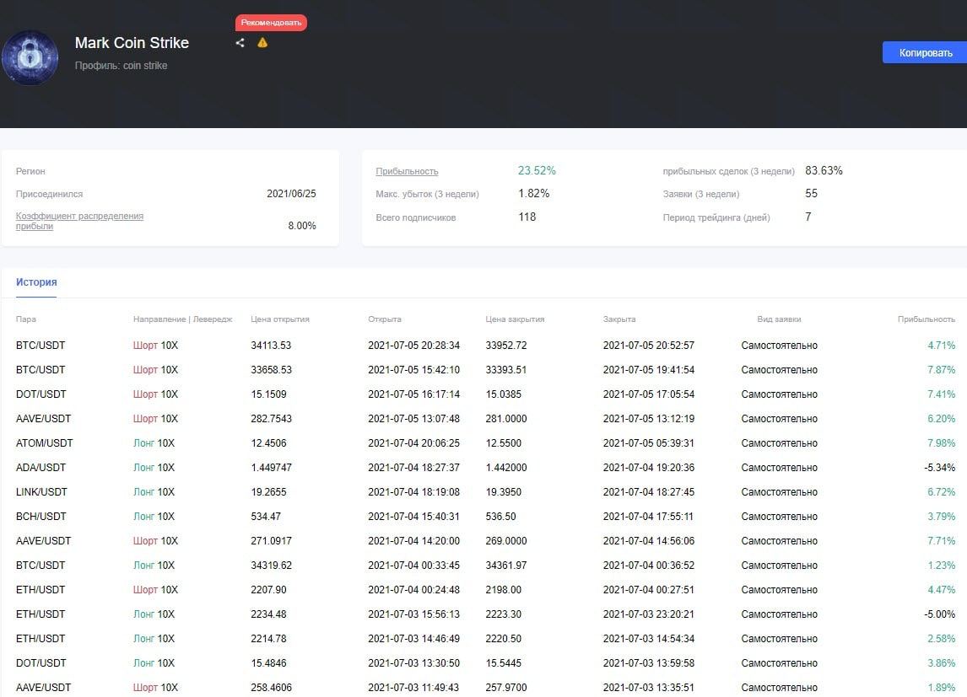Click the red Рекомендовать badge
This screenshot has height=697, width=967.
[x=271, y=22]
